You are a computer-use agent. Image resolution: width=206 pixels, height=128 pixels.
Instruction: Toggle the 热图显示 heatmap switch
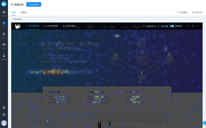coord(172,26)
